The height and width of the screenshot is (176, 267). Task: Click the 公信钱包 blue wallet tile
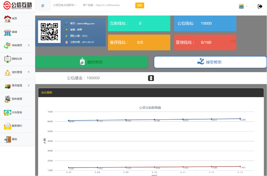tap(205, 23)
